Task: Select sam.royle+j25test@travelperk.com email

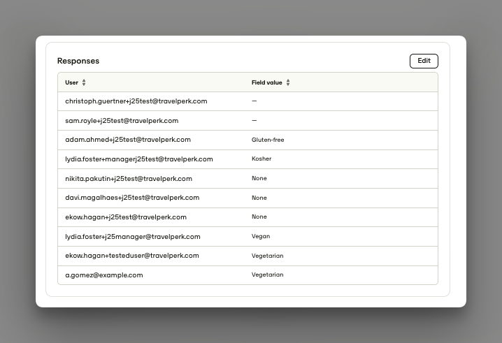Action: 122,121
